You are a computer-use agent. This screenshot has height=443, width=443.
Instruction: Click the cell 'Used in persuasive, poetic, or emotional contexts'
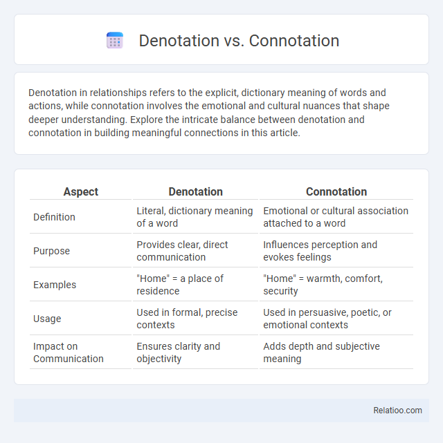coord(336,319)
